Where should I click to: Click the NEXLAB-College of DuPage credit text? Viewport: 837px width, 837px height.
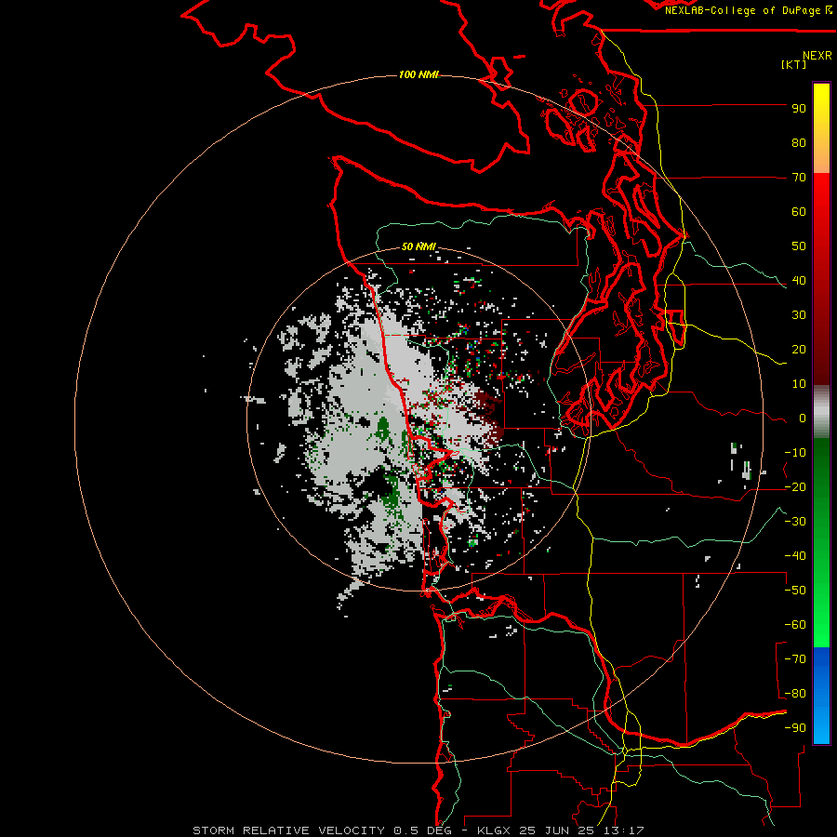743,10
